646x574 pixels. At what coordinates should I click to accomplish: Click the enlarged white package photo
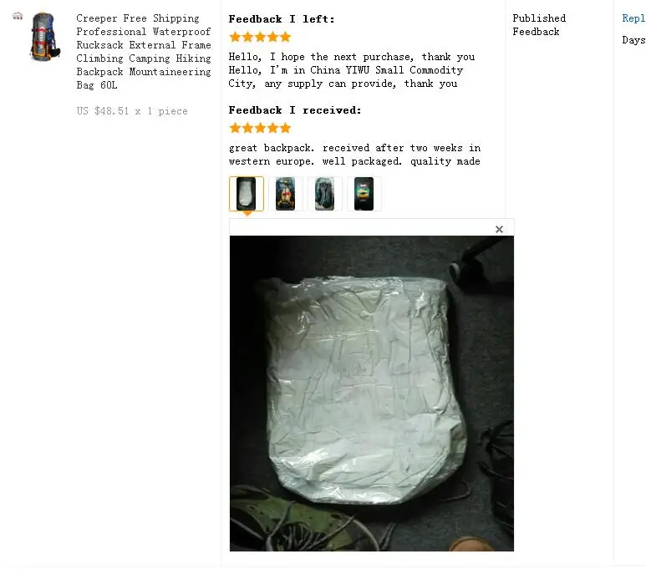(x=372, y=394)
